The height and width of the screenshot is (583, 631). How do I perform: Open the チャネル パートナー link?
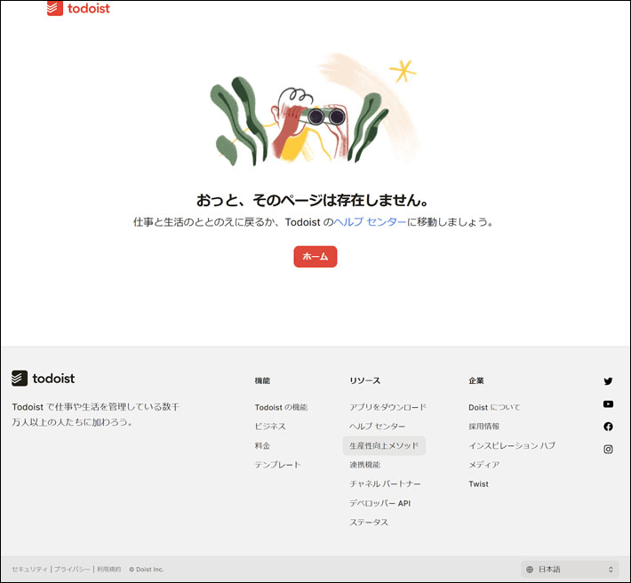[x=385, y=483]
